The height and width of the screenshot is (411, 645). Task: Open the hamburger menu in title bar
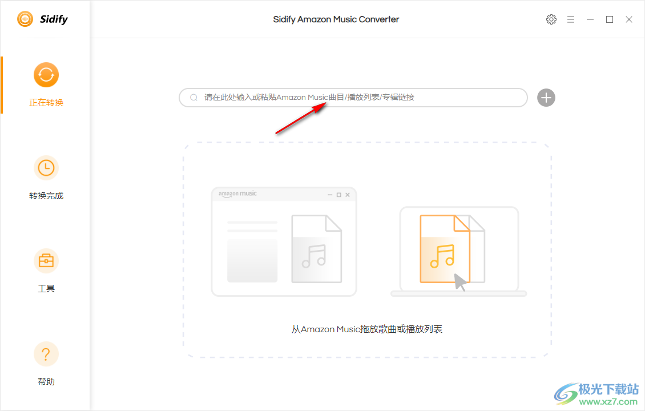pyautogui.click(x=571, y=19)
